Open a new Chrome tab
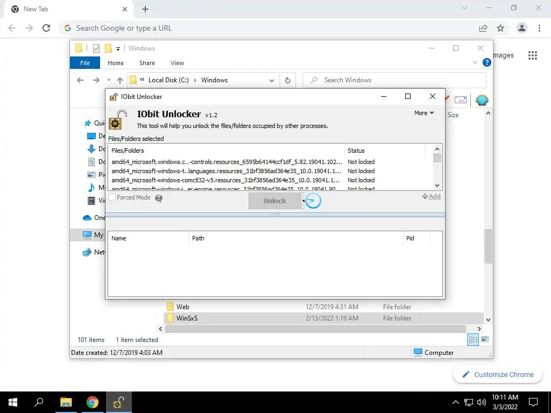Image resolution: width=551 pixels, height=413 pixels. 145,9
